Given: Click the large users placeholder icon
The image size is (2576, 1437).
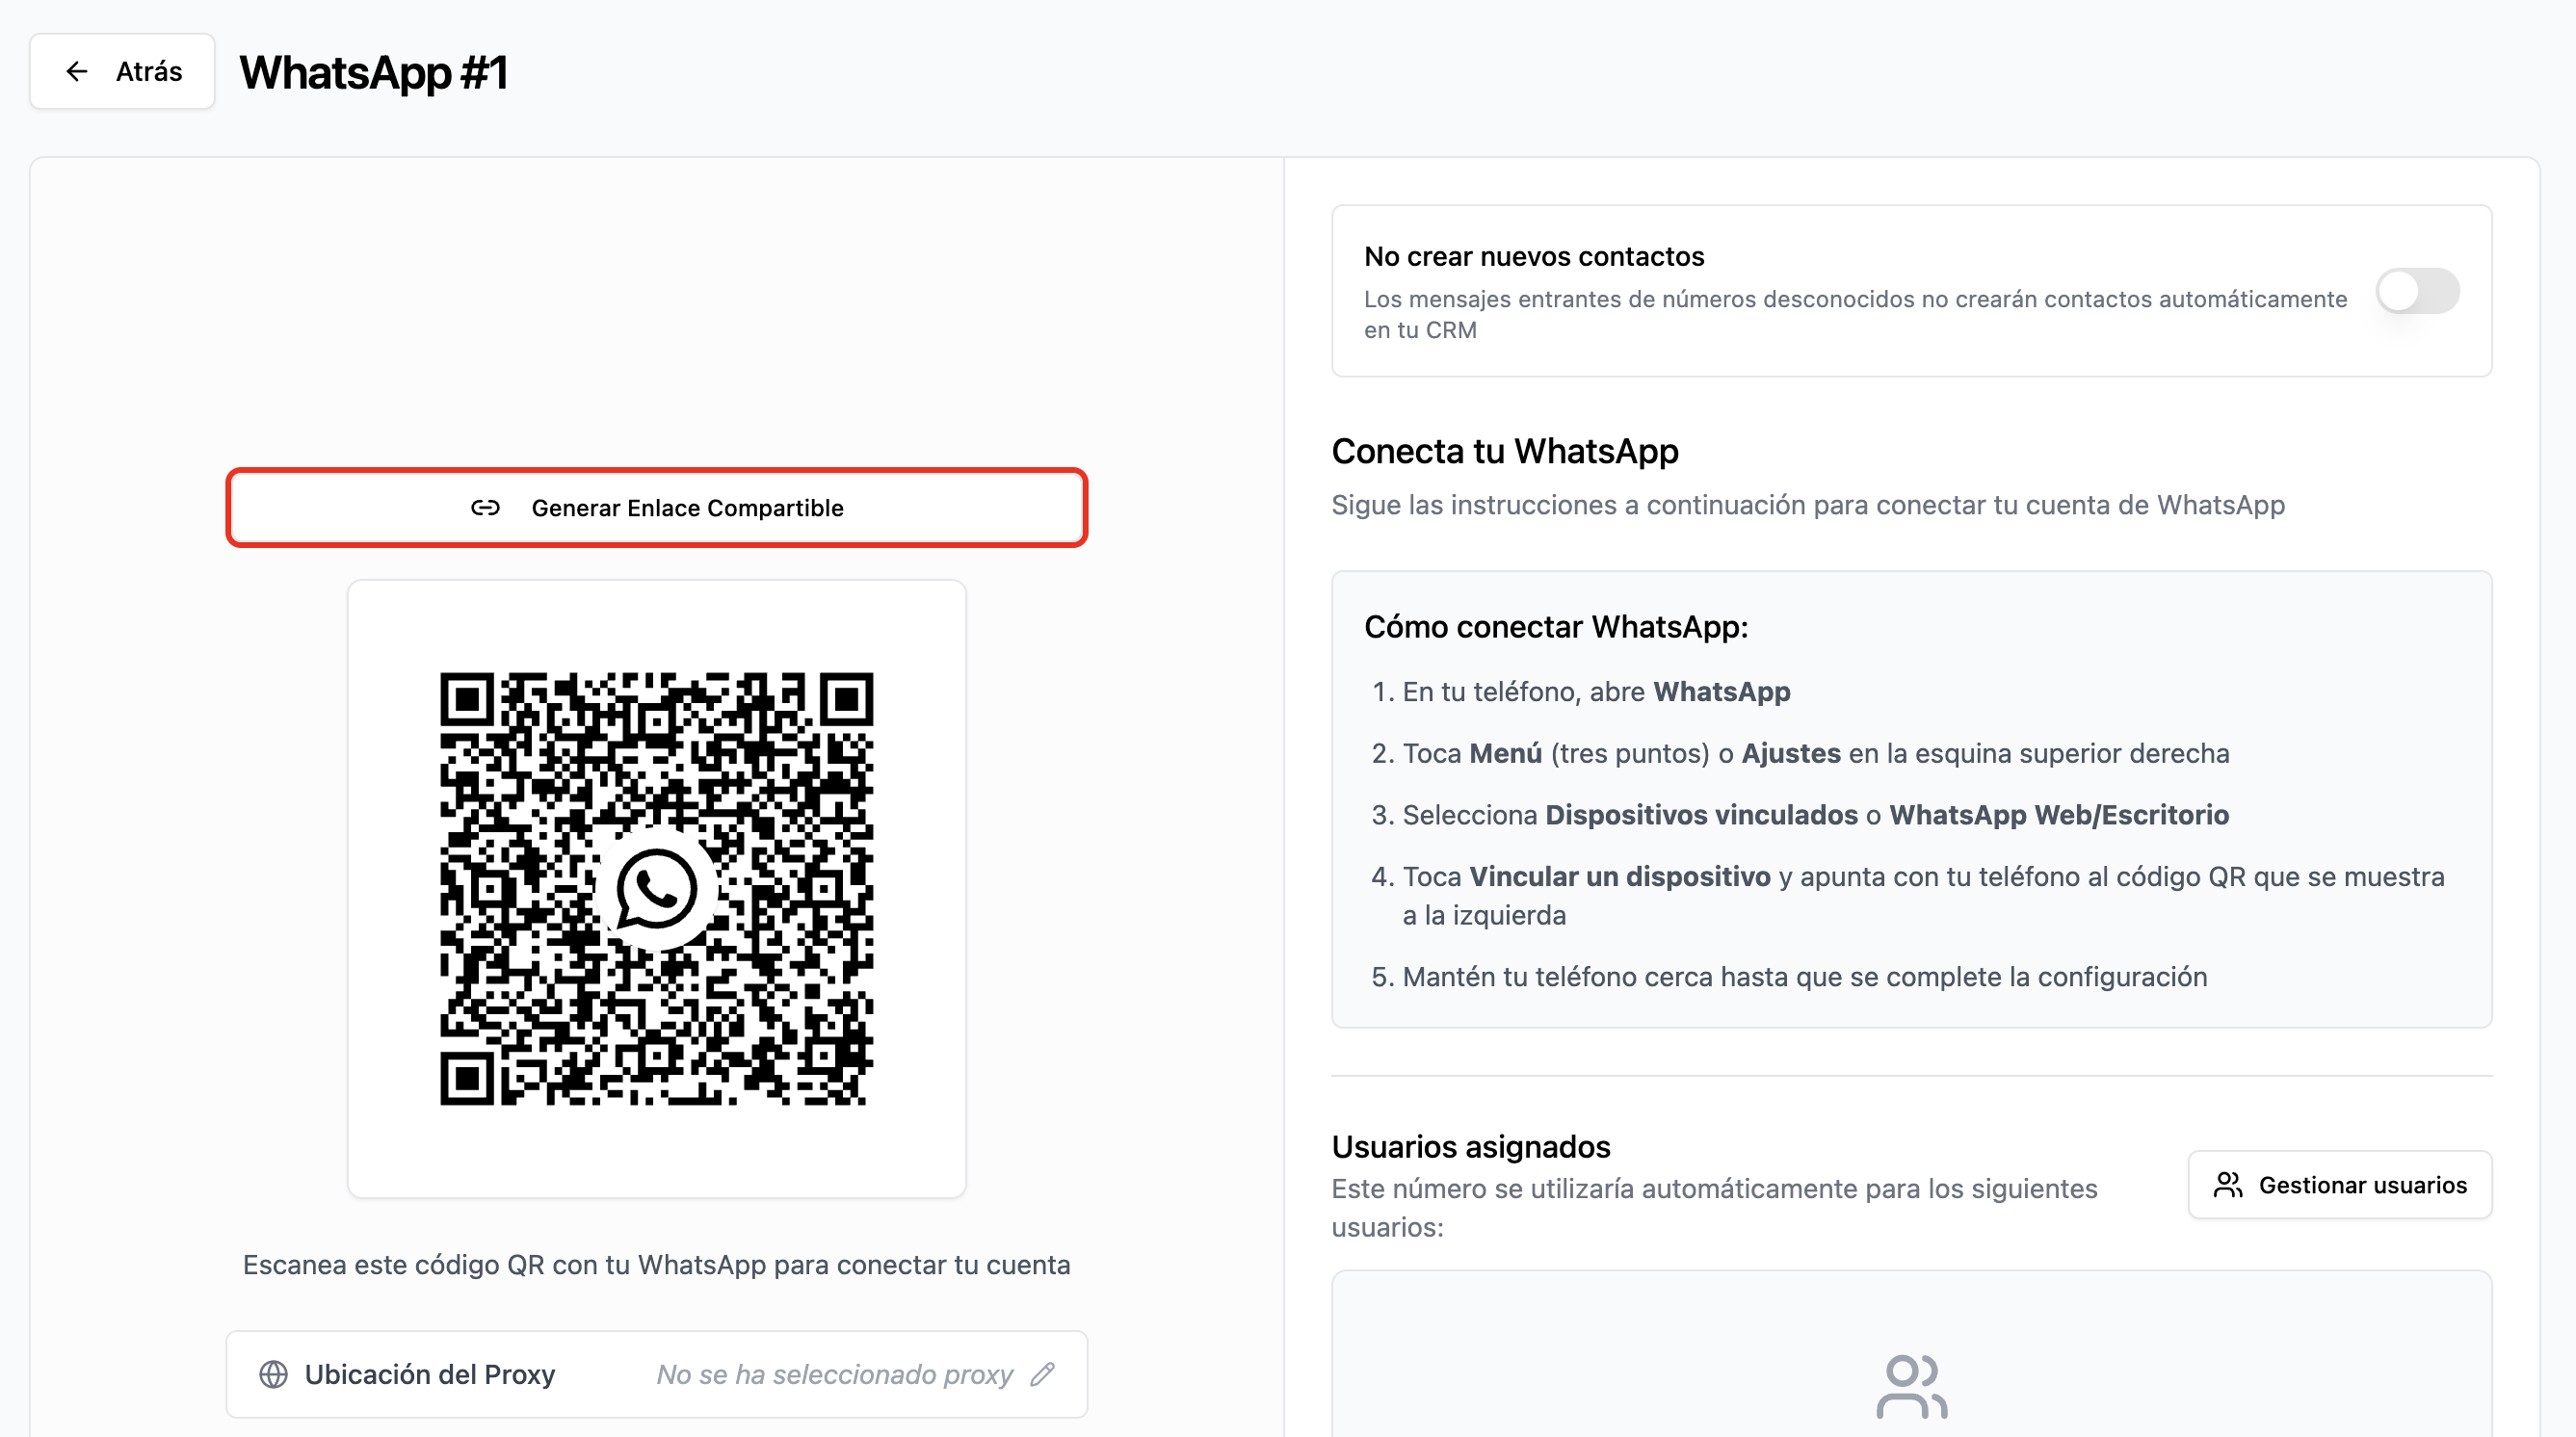Looking at the screenshot, I should click(1911, 1386).
